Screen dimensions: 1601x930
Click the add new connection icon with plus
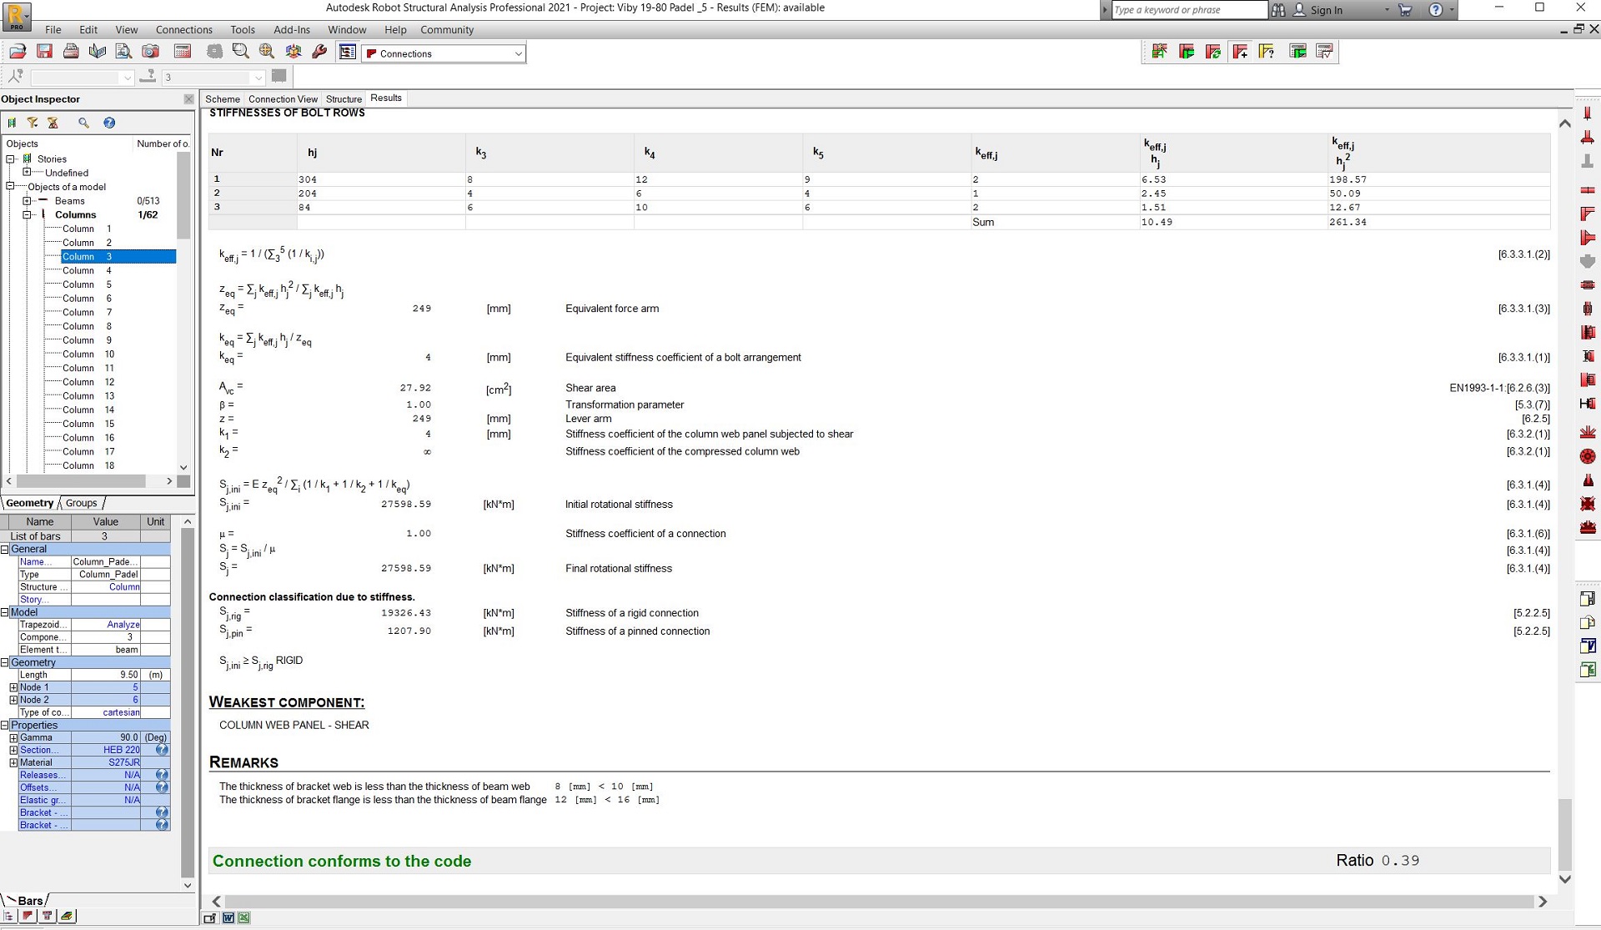point(1240,52)
